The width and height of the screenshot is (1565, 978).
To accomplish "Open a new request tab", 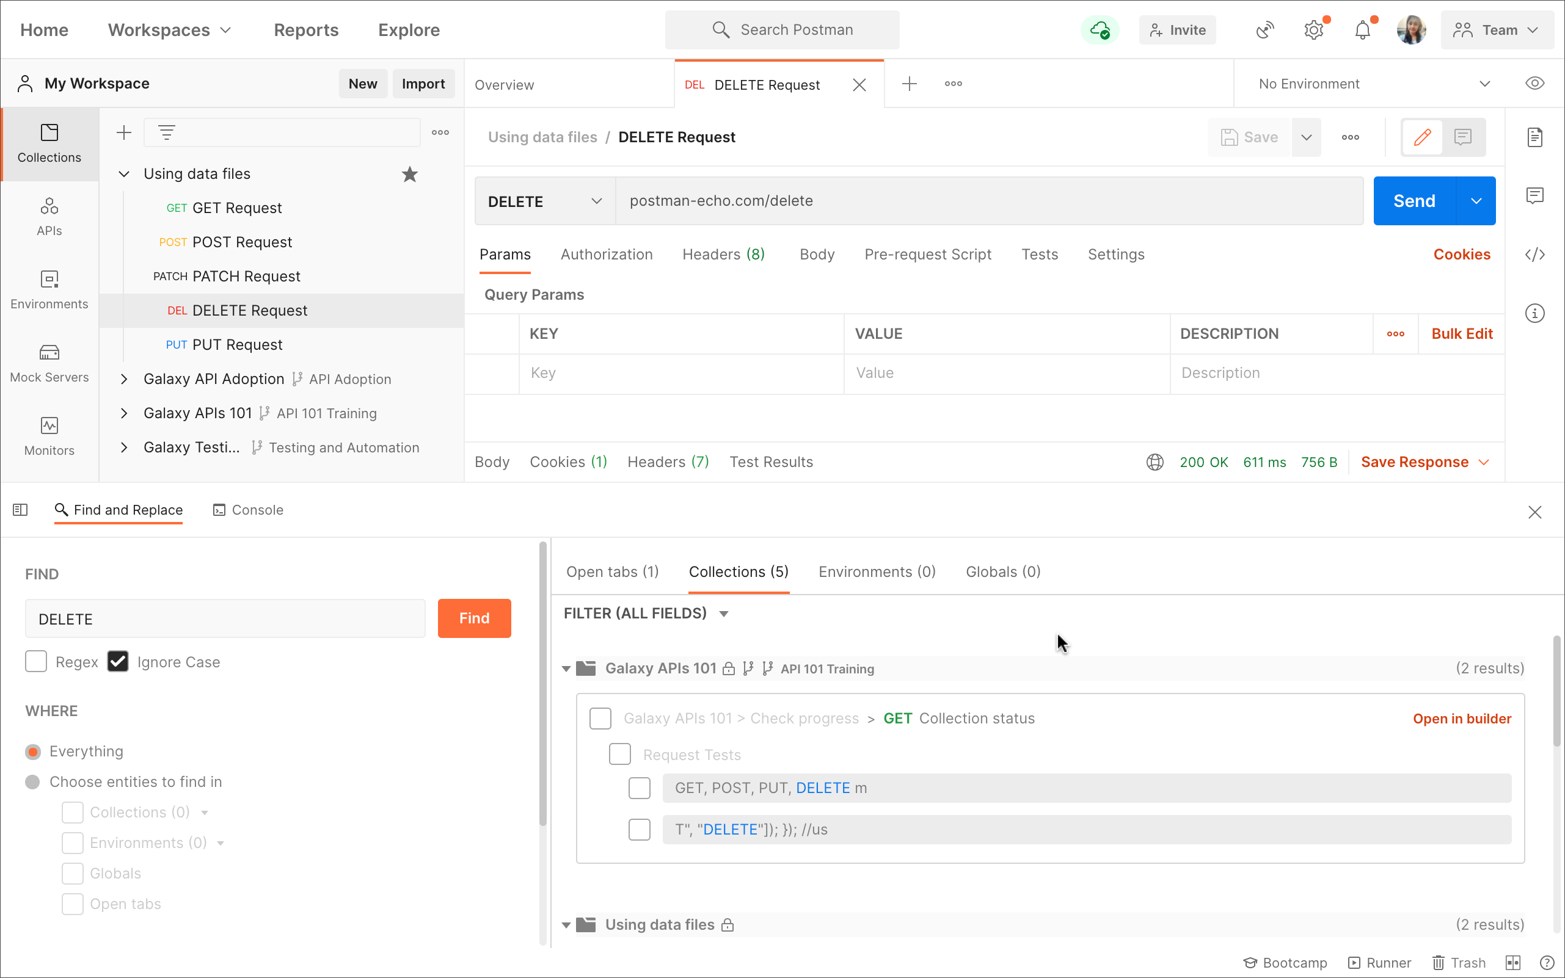I will pos(909,84).
